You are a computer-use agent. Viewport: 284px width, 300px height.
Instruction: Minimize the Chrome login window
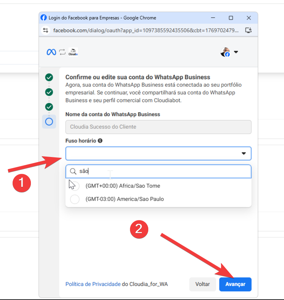click(x=213, y=18)
